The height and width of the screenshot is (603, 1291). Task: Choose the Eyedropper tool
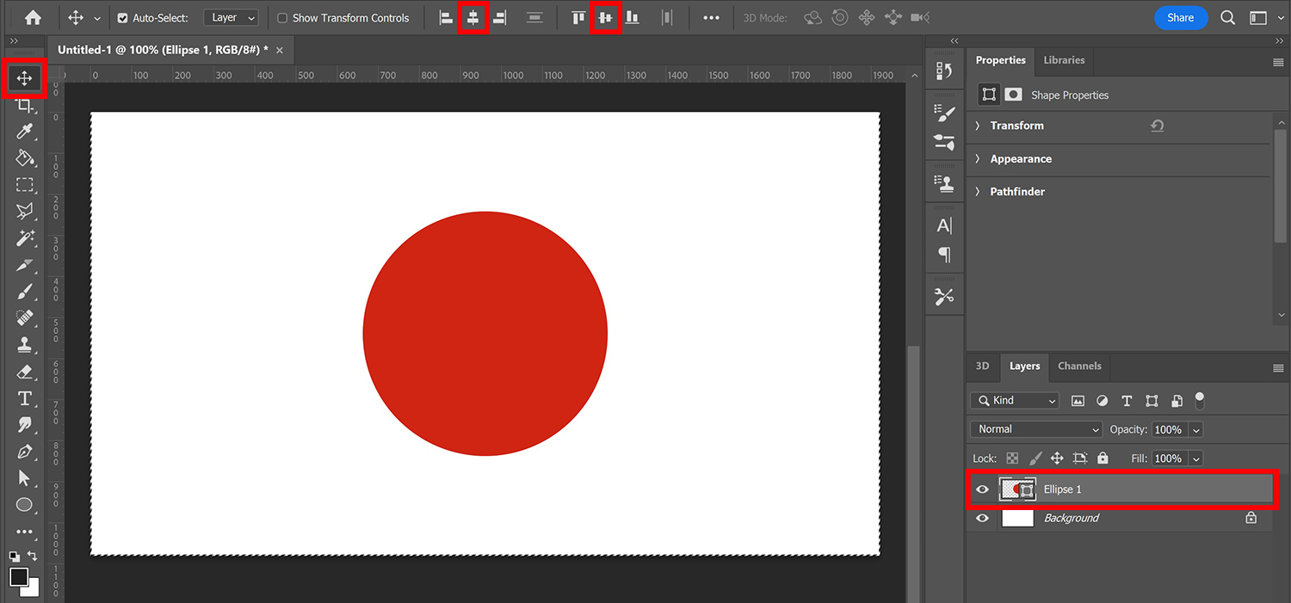click(24, 132)
